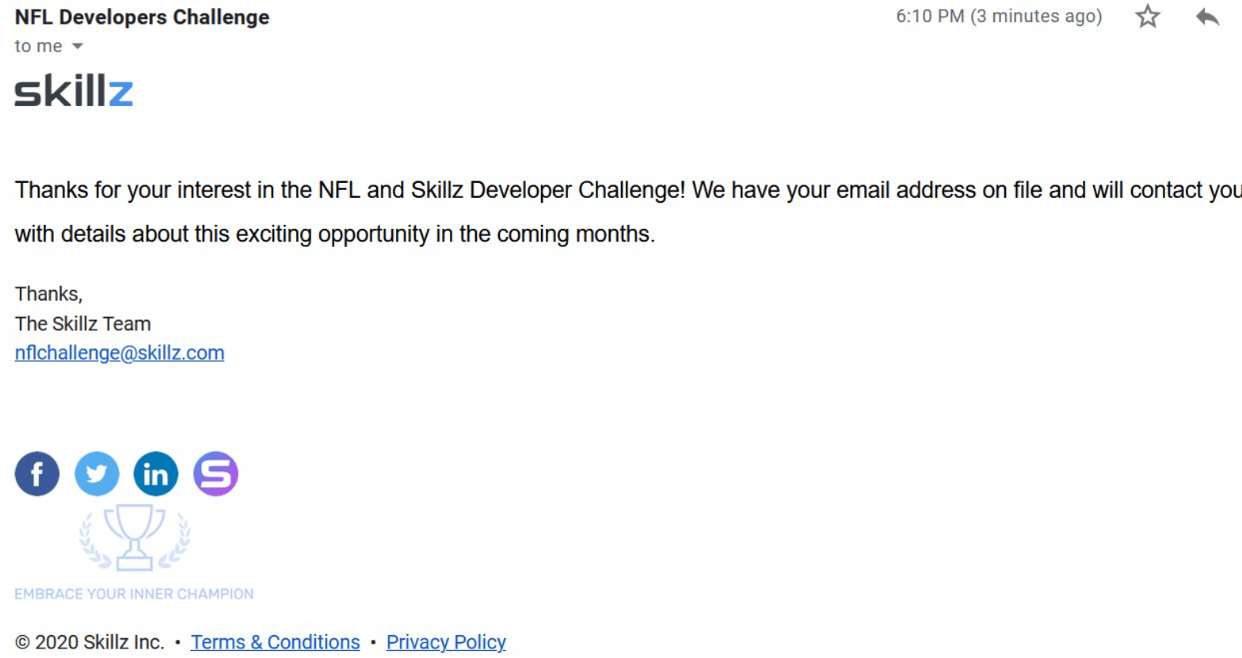Screen dimensions: 1242x658
Task: Open the Facebook social icon
Action: (x=37, y=474)
